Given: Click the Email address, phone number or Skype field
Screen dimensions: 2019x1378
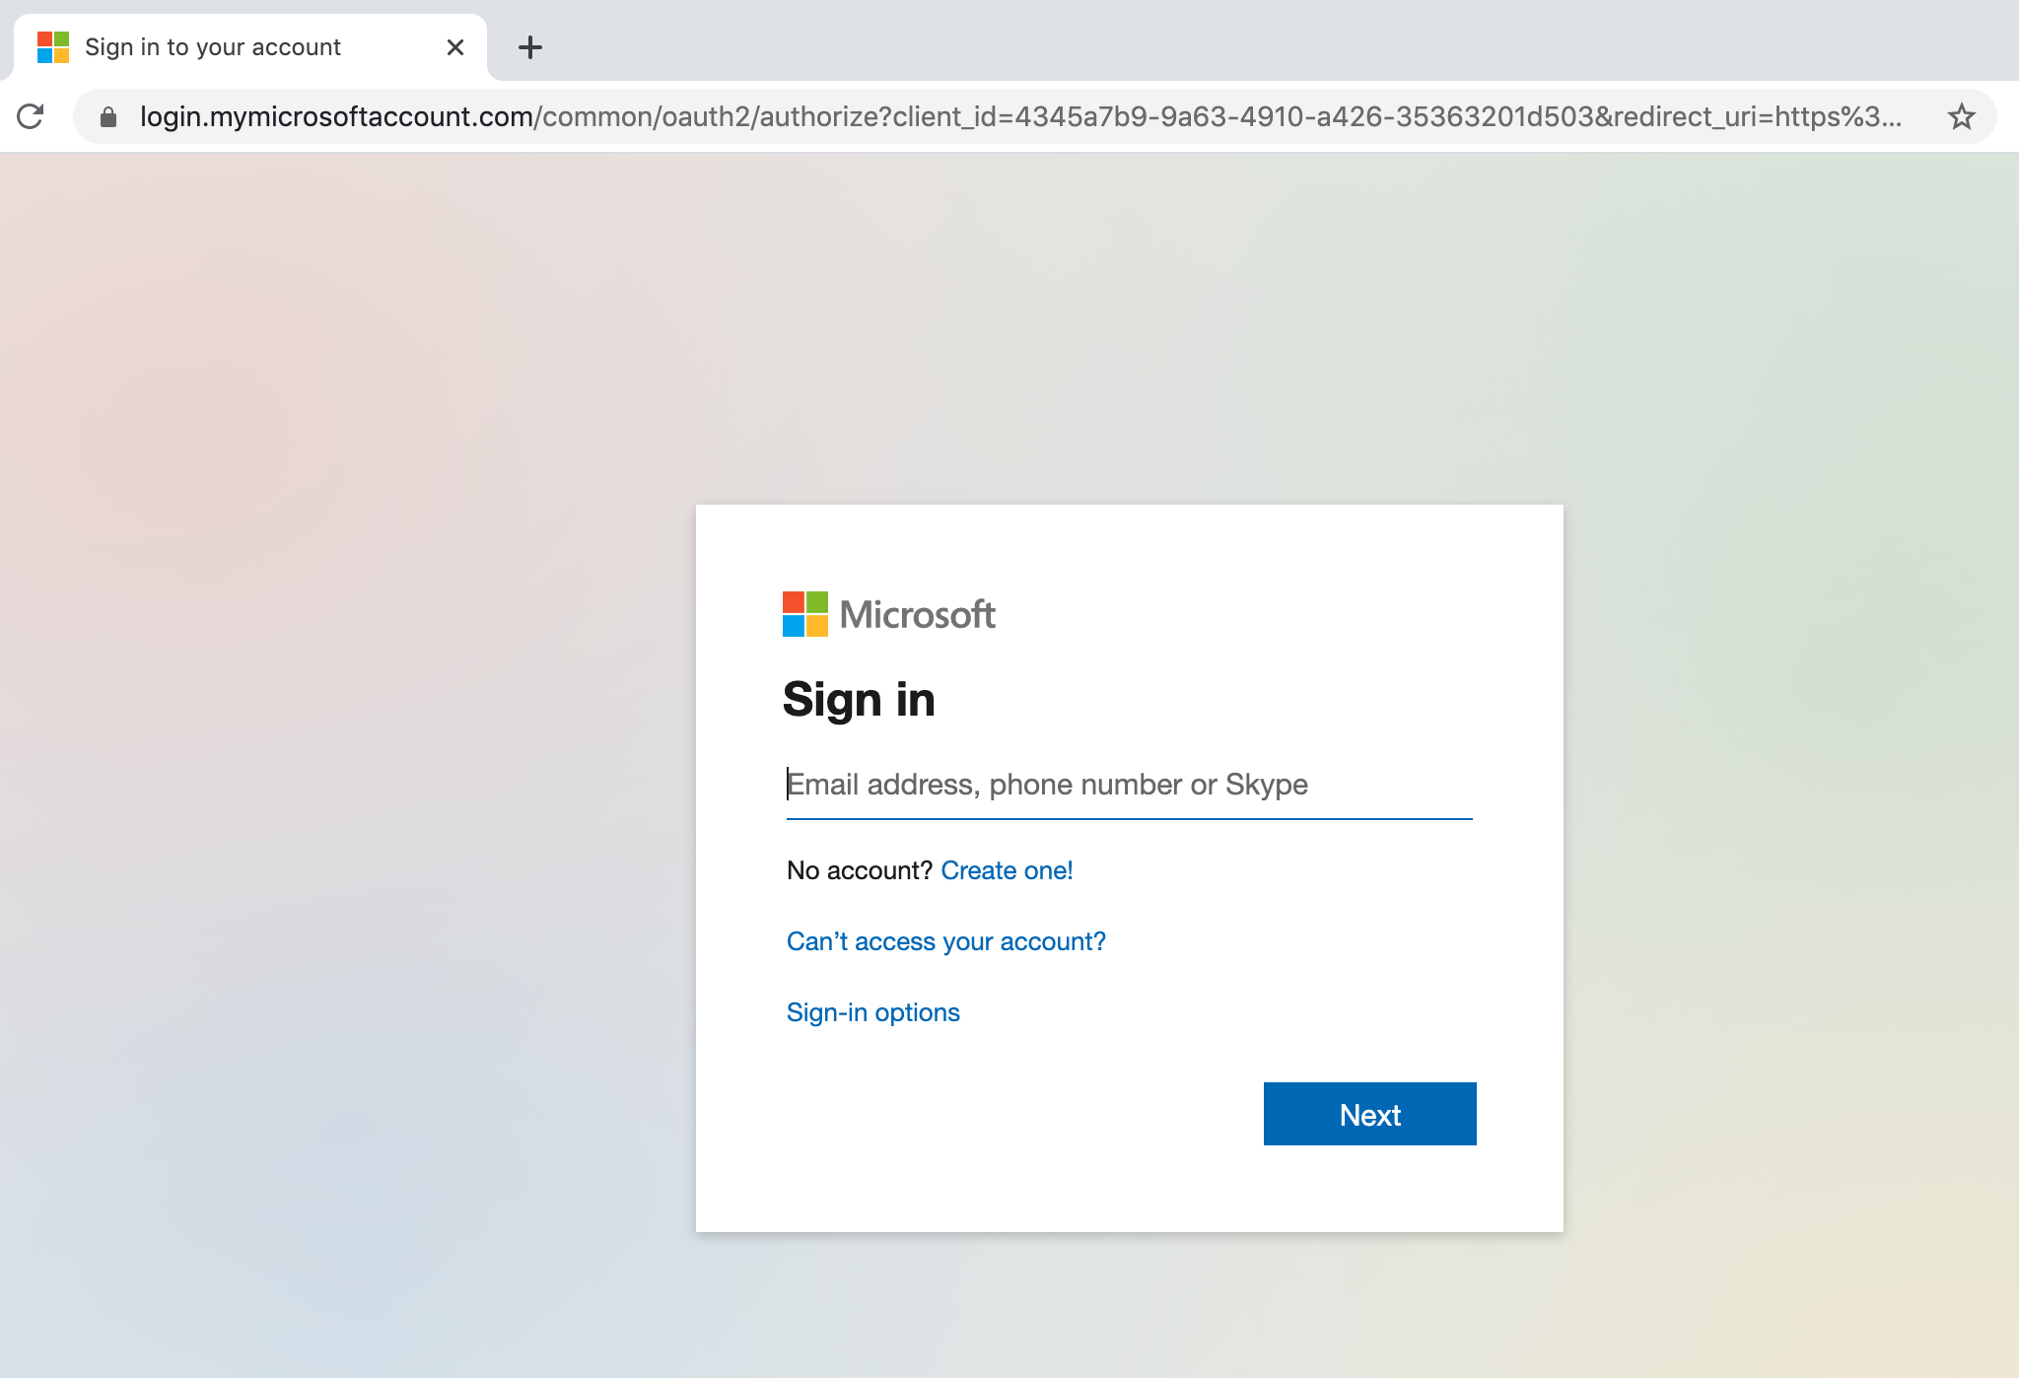Looking at the screenshot, I should click(x=1129, y=785).
